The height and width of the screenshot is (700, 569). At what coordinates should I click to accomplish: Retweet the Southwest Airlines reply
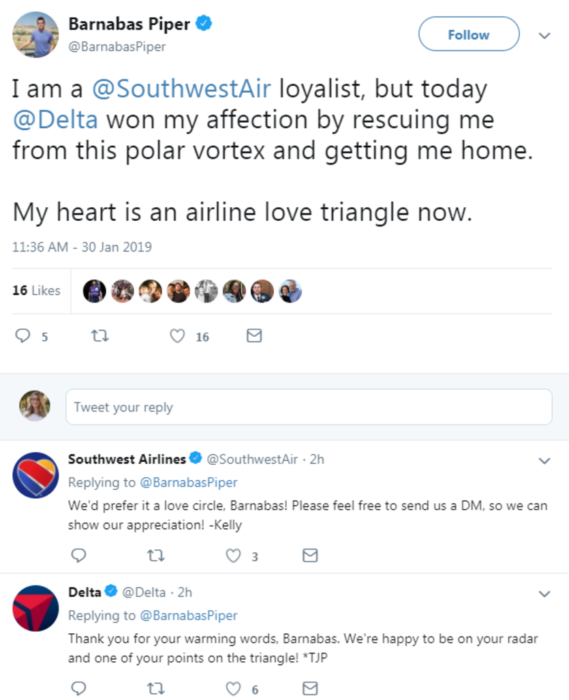(156, 556)
